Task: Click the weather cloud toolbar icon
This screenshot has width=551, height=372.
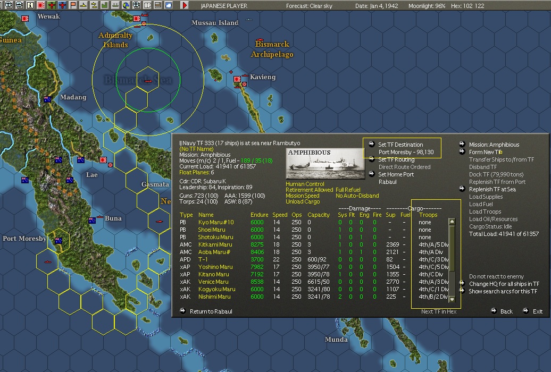Action: 169,5
